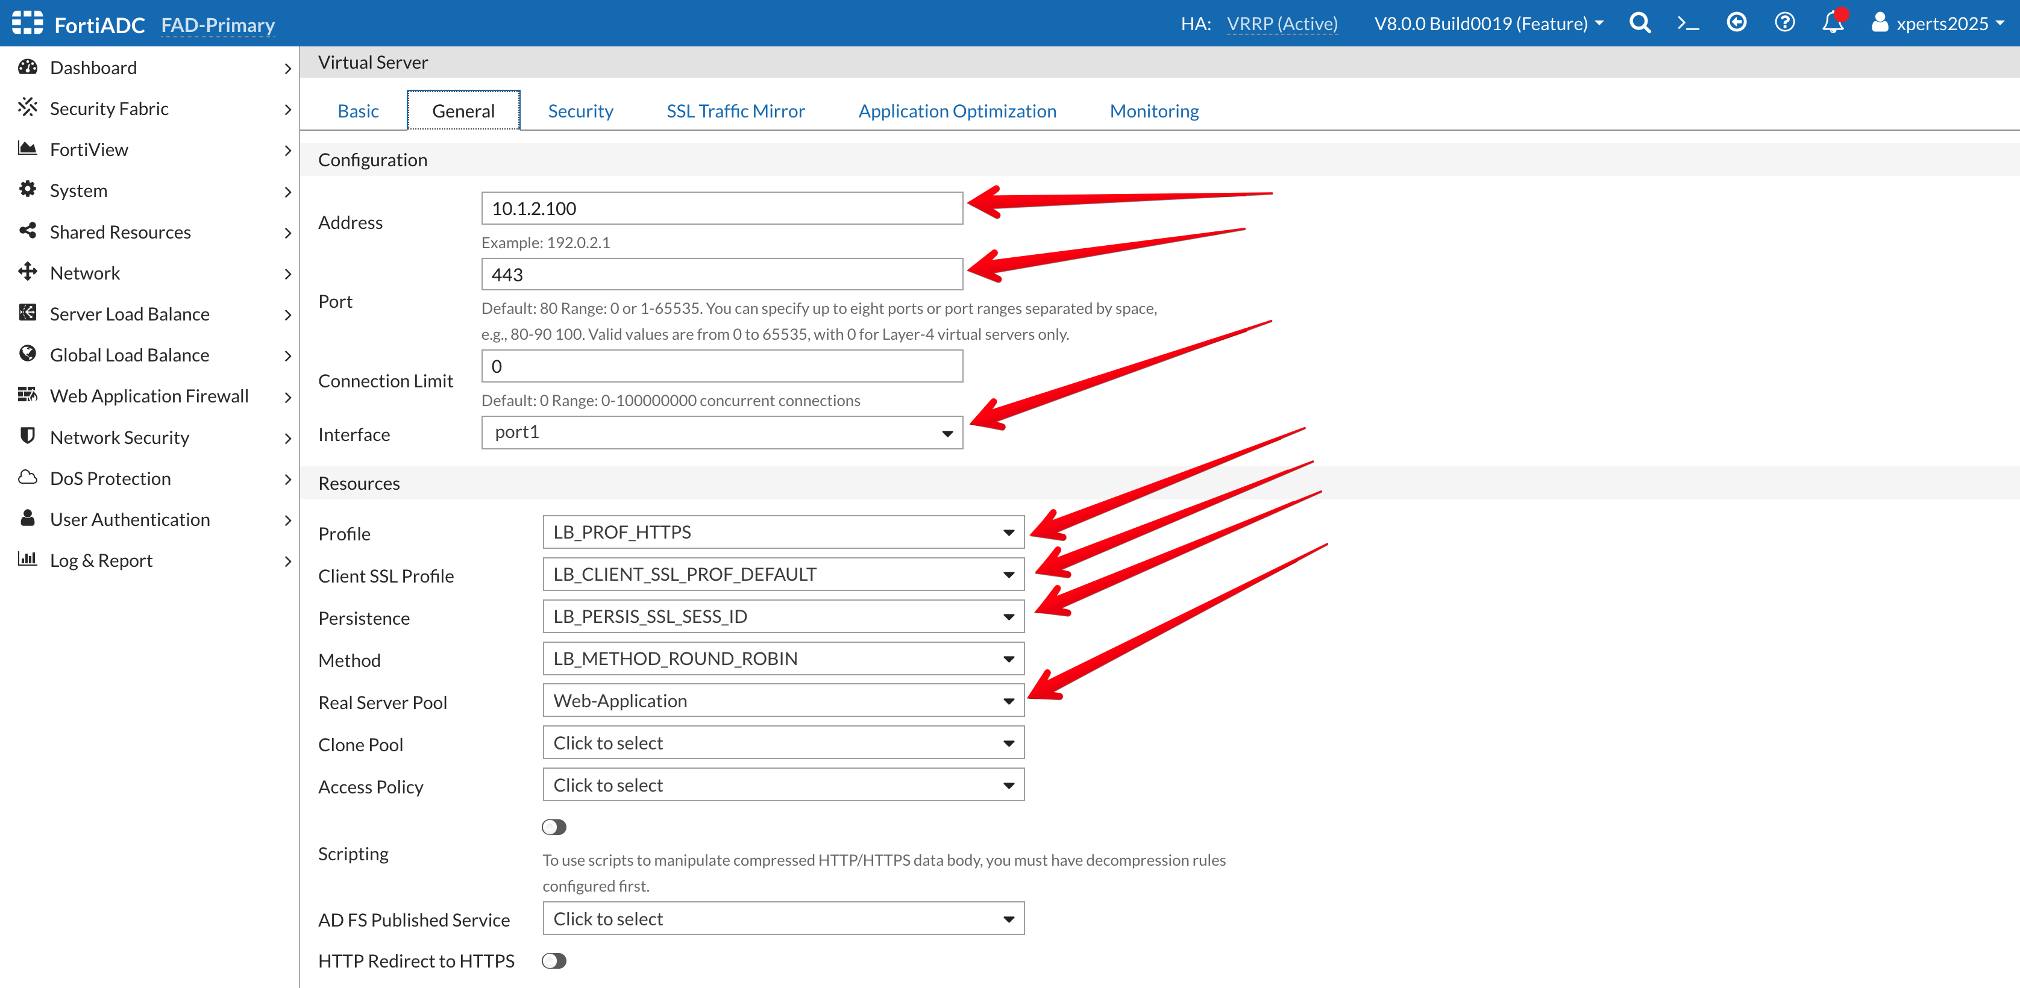The width and height of the screenshot is (2020, 988).
Task: Open the help question mark icon
Action: (x=1784, y=23)
